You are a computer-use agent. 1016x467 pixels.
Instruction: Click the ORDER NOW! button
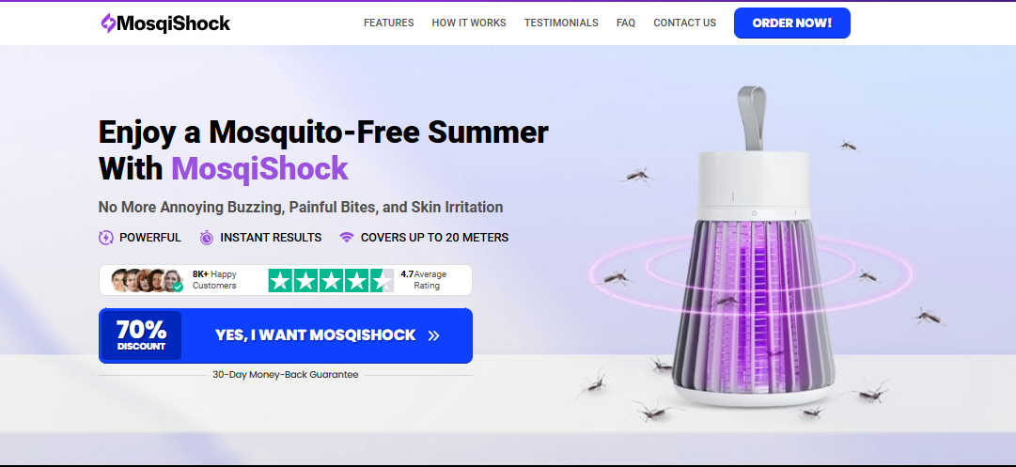(791, 23)
